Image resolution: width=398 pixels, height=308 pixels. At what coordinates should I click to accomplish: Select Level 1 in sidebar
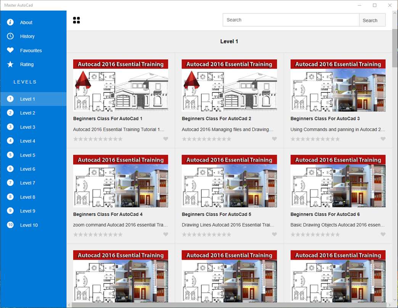33,99
